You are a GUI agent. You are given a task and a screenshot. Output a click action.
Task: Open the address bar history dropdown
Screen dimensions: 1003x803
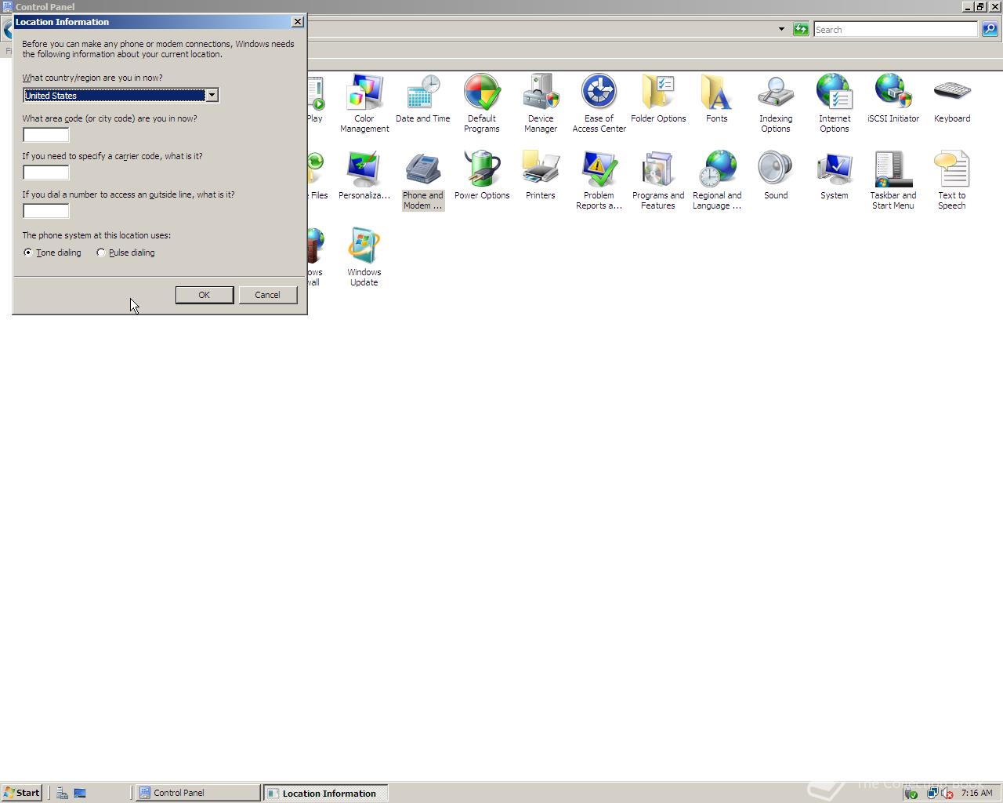781,29
